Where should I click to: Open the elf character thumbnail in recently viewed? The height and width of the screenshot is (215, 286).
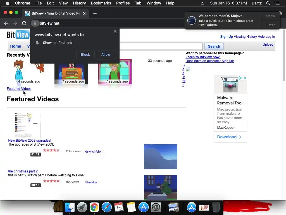tap(115, 71)
